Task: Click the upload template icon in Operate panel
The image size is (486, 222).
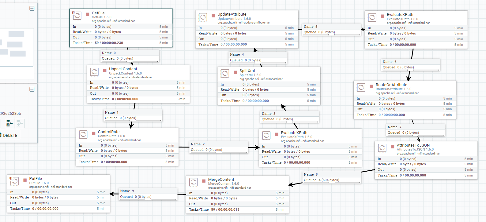Action: coord(20,123)
